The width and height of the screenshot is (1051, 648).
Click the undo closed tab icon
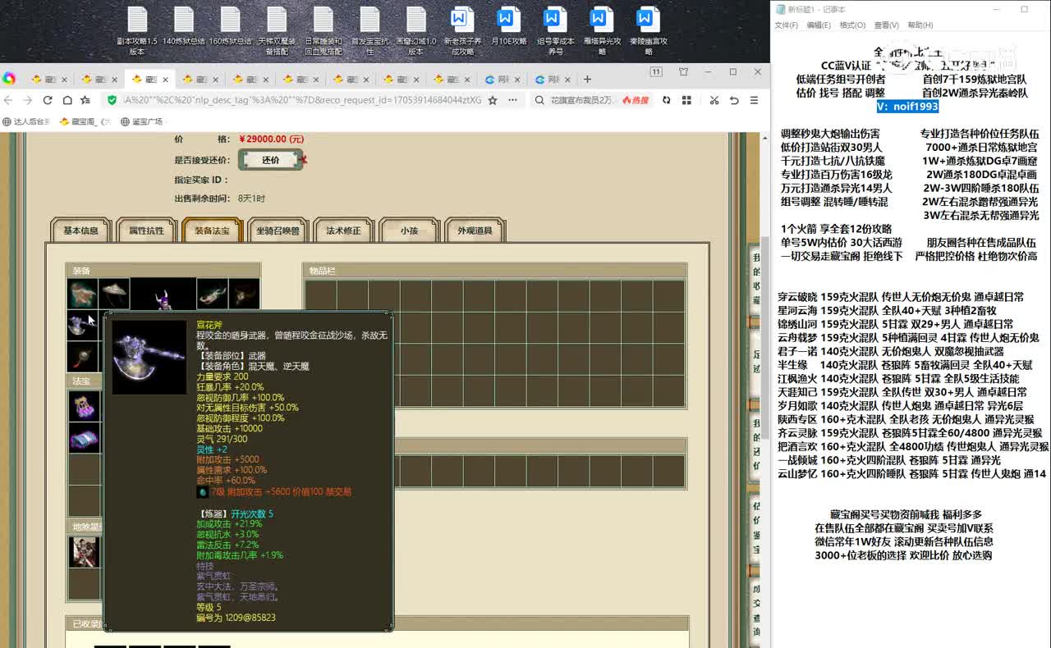pos(733,100)
